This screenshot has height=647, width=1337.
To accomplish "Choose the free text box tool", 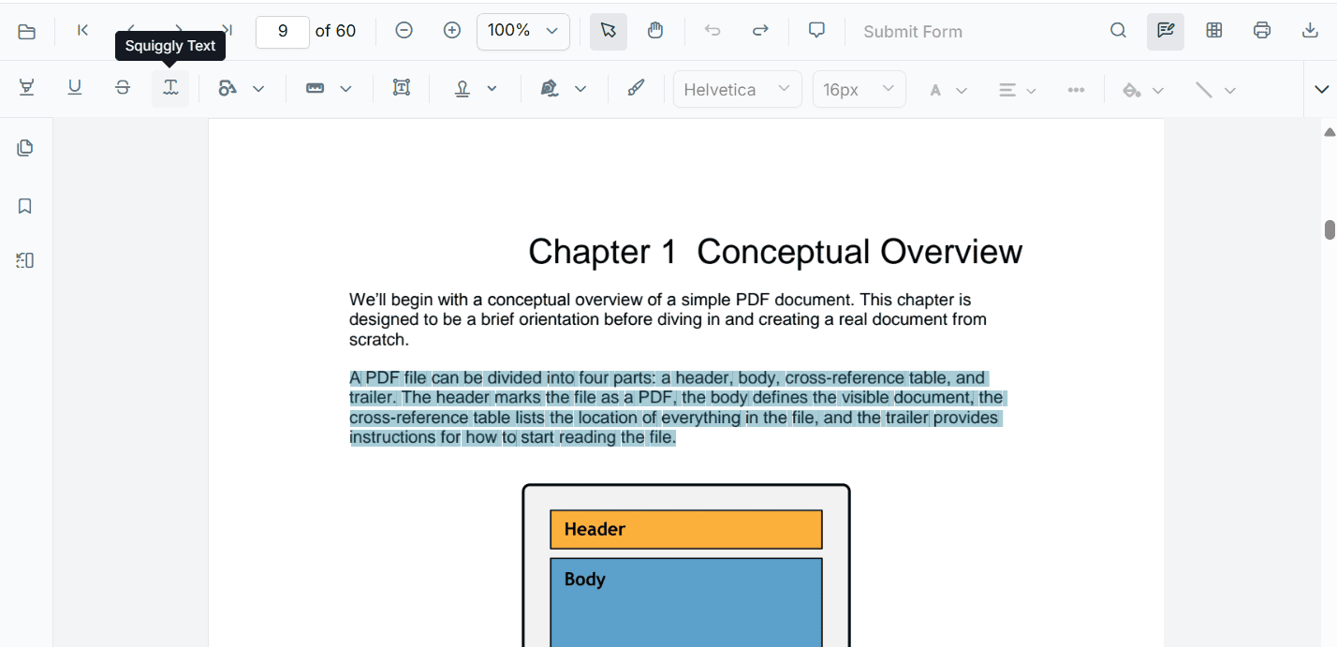I will pyautogui.click(x=402, y=88).
